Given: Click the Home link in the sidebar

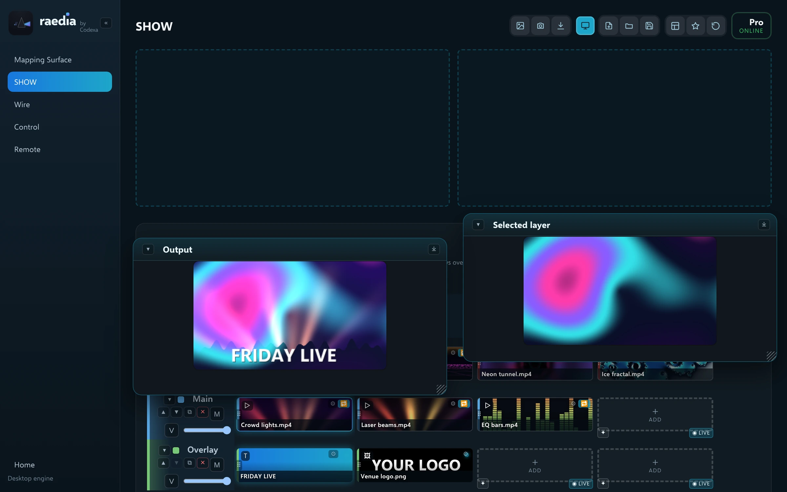Looking at the screenshot, I should pyautogui.click(x=25, y=465).
